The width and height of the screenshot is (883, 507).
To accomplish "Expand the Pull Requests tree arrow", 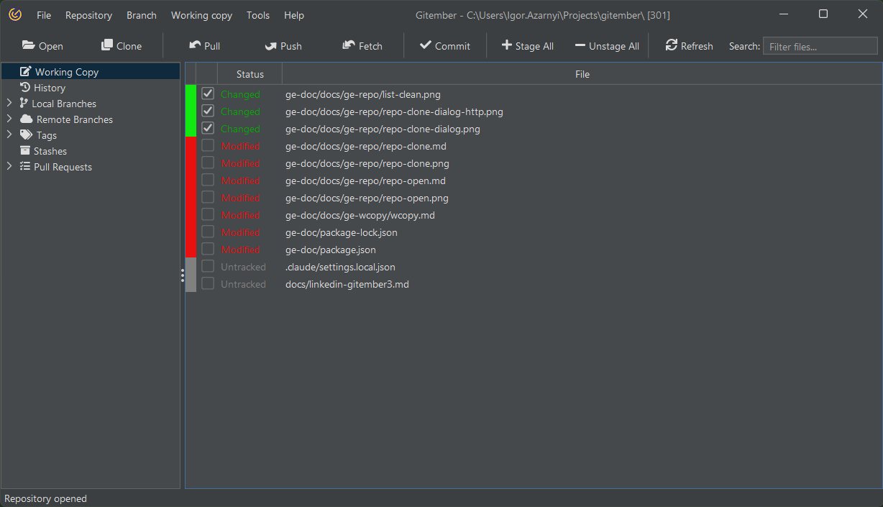I will pyautogui.click(x=9, y=167).
